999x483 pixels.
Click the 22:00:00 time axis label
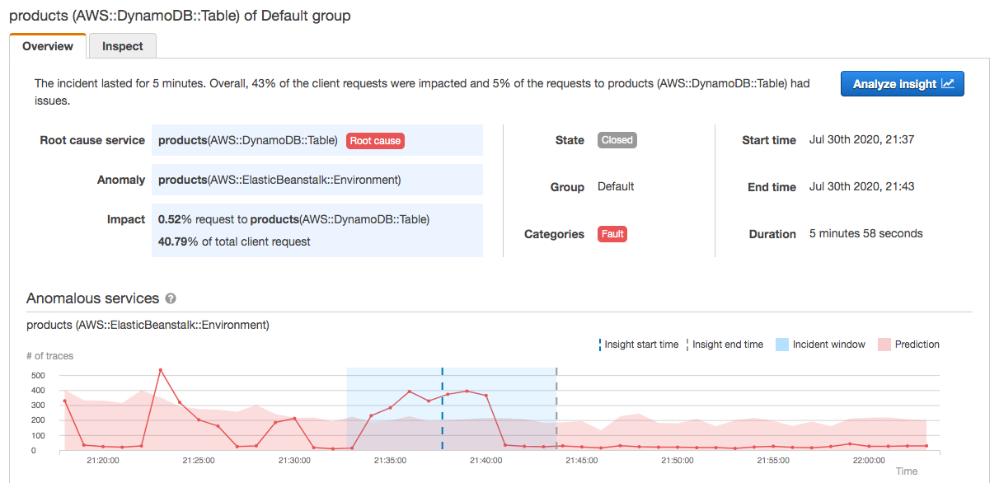pyautogui.click(x=869, y=462)
